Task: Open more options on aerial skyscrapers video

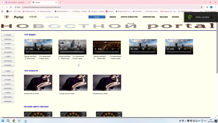Action: pos(83,49)
